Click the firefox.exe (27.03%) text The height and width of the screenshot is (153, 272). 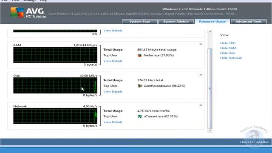tap(159, 55)
